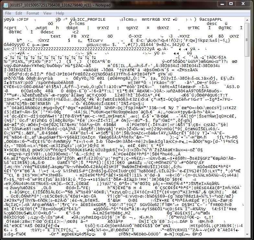Click on the word 'text' in the document
The height and width of the screenshot is (240, 254).
56,36
